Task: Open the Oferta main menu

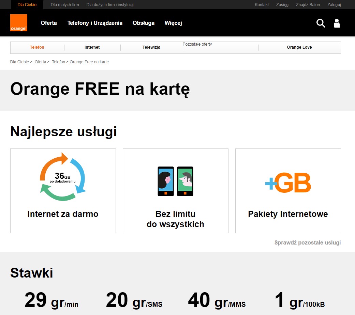Action: tap(49, 23)
